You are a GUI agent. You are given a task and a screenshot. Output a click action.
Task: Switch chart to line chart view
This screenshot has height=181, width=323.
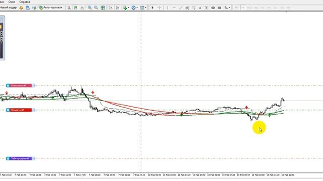[82, 8]
